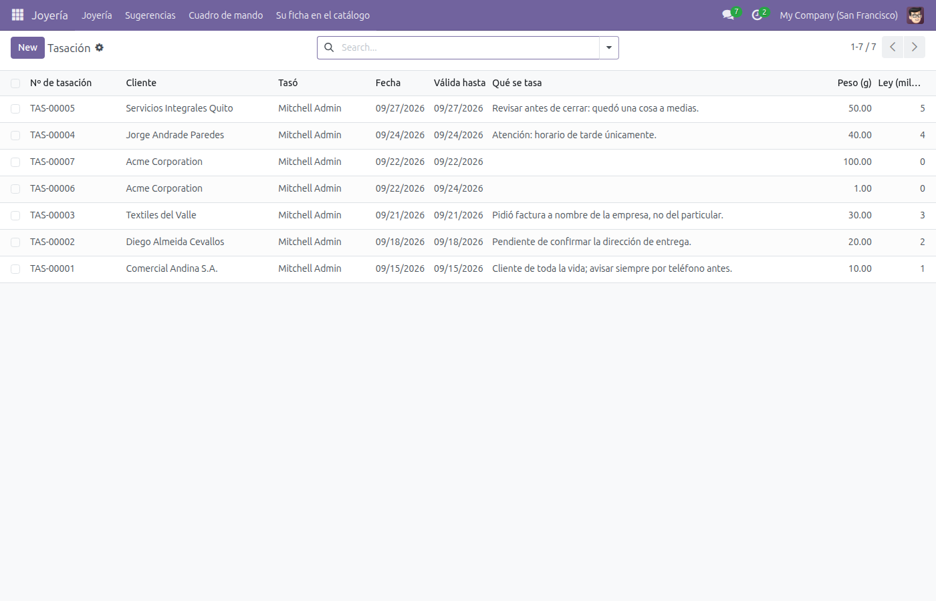Click the 1-7 / 7 pager counter
This screenshot has height=601, width=936.
(863, 47)
